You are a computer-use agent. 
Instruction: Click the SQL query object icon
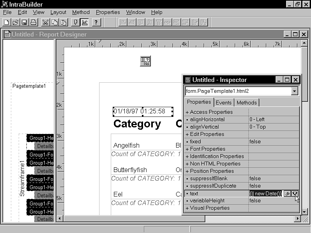coord(145,61)
